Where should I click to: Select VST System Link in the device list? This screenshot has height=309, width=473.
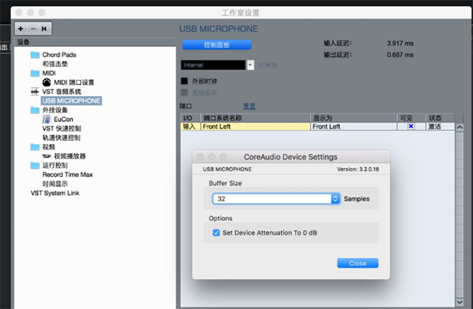point(55,193)
